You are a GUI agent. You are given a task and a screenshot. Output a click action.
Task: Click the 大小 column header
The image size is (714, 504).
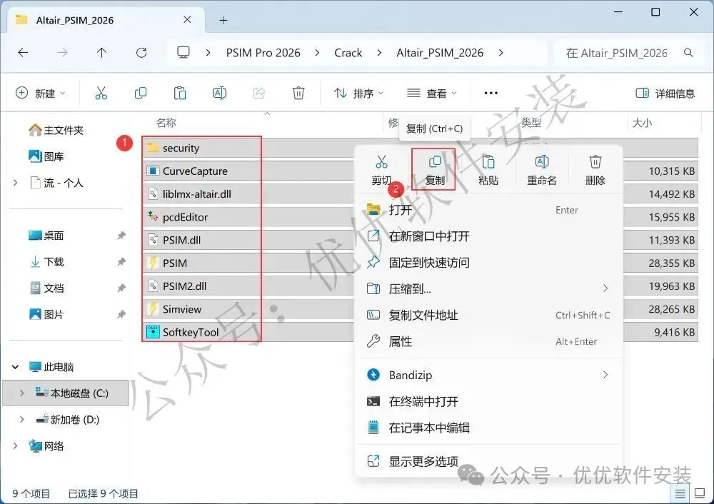tap(642, 123)
